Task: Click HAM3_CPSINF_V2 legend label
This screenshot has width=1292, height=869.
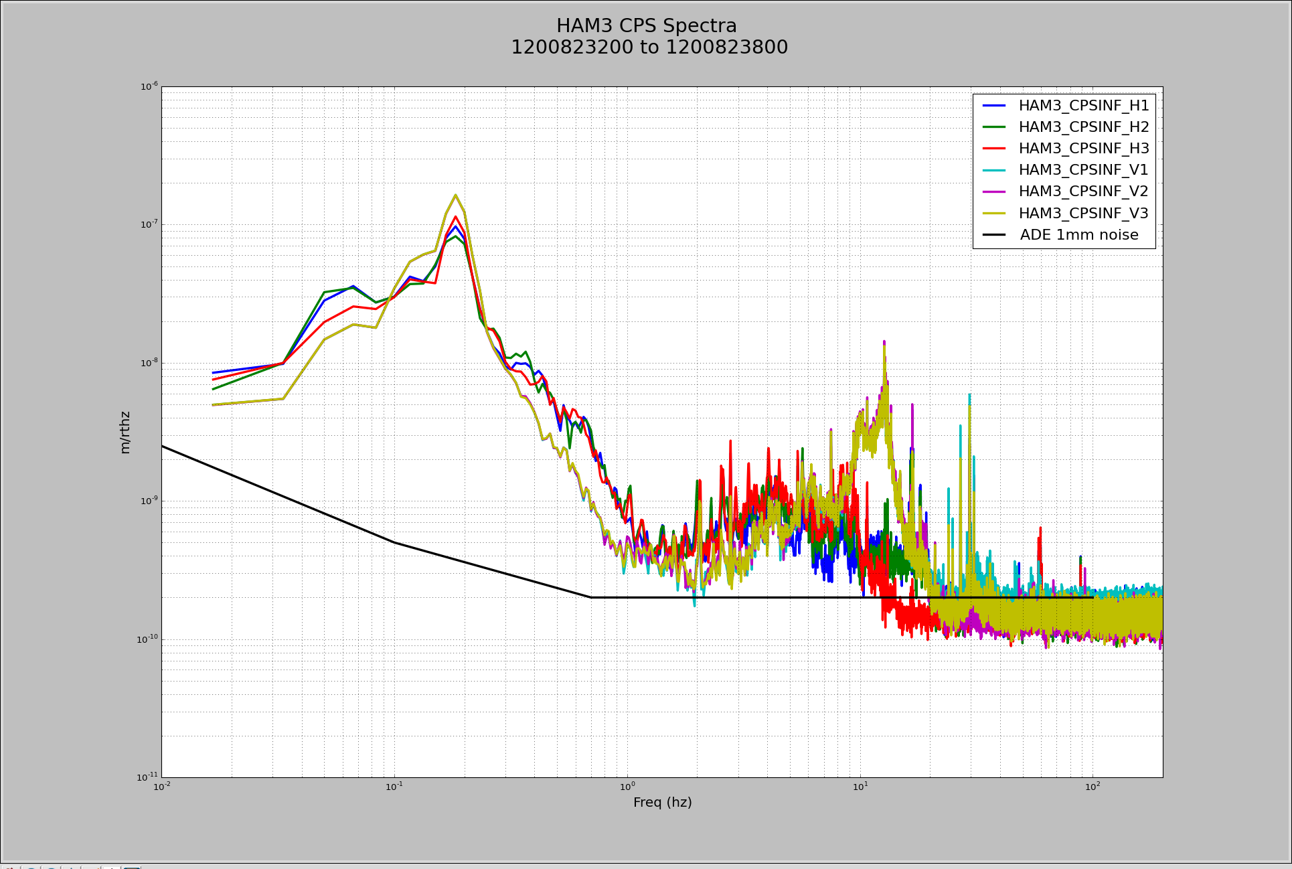Action: click(x=1083, y=191)
